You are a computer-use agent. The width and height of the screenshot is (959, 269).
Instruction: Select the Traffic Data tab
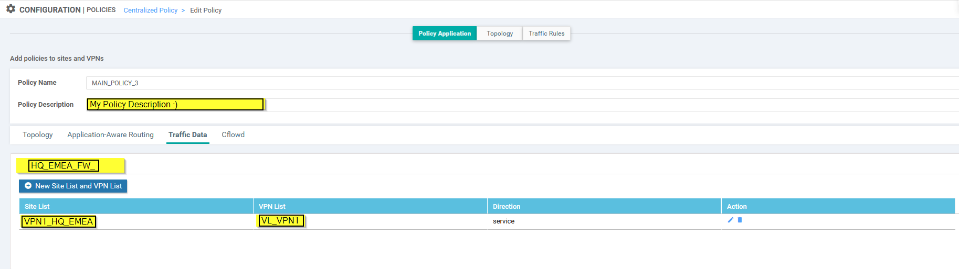(187, 135)
